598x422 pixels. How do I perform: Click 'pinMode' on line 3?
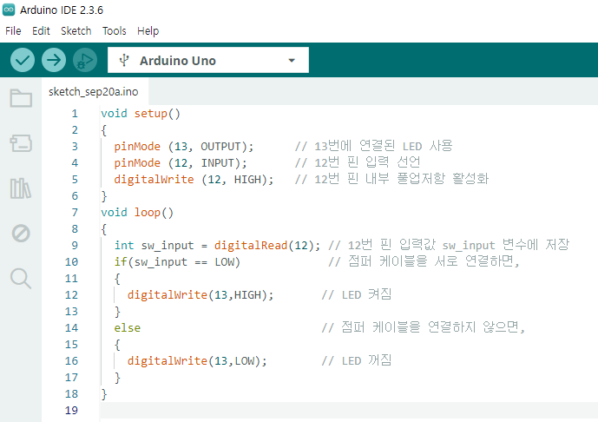[137, 147]
